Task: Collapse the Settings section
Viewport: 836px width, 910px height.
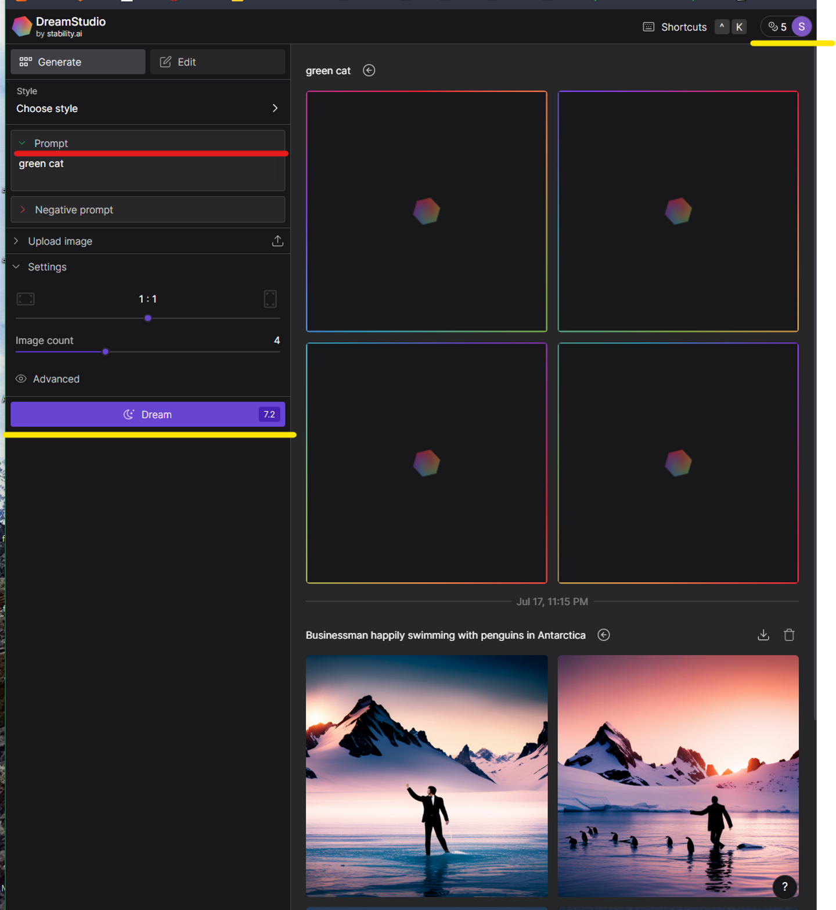Action: (x=16, y=267)
